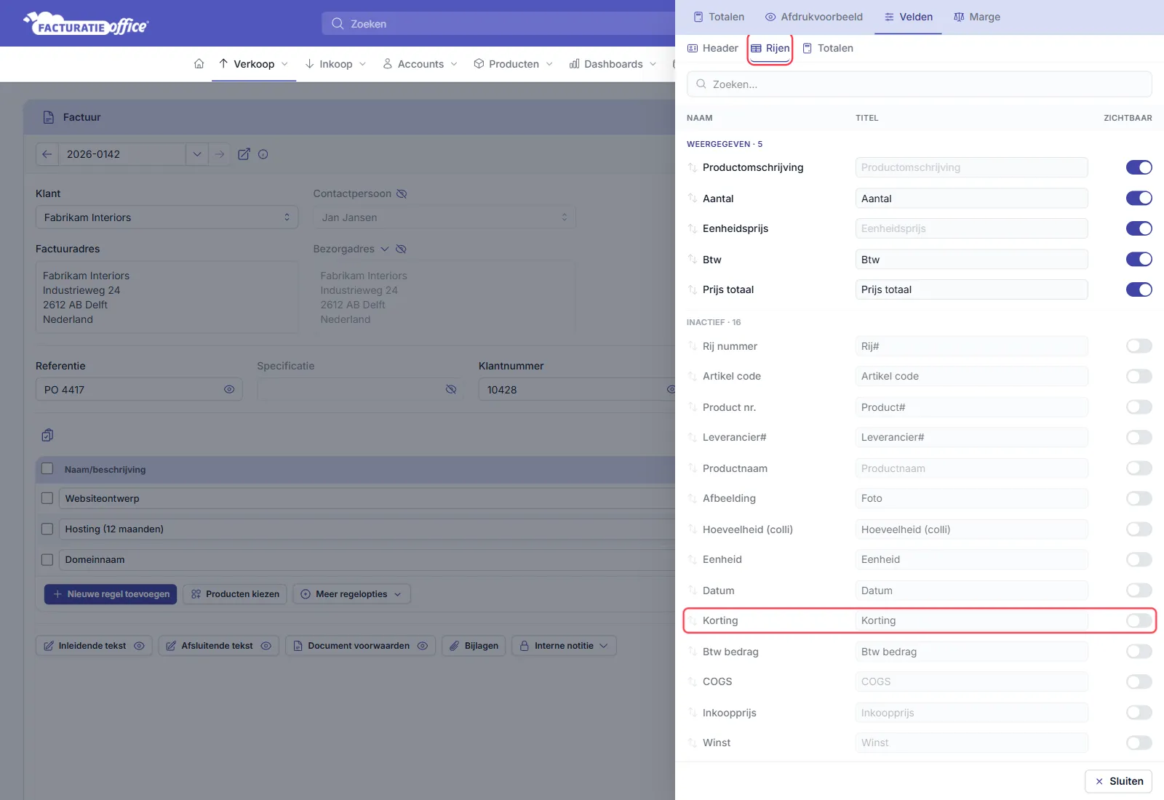Open the Producten menu
The width and height of the screenshot is (1164, 800).
(514, 64)
